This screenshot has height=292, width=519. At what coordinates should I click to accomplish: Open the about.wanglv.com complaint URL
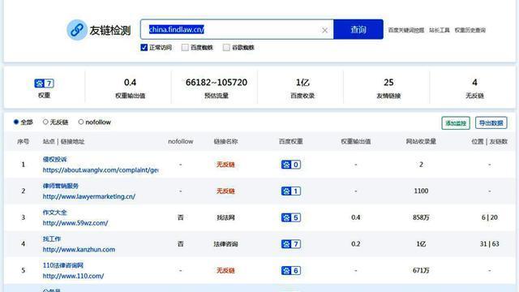pos(101,170)
